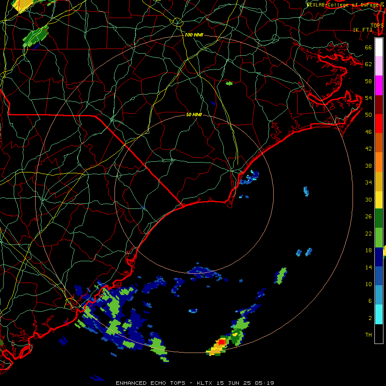Pick the bright orange legend swatch
Image resolution: width=386 pixels, height=386 pixels.
[x=379, y=162]
